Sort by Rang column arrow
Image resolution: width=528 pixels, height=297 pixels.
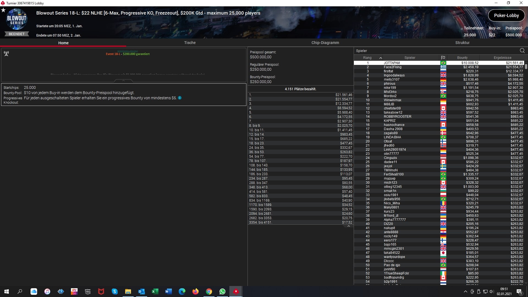[x=381, y=58]
